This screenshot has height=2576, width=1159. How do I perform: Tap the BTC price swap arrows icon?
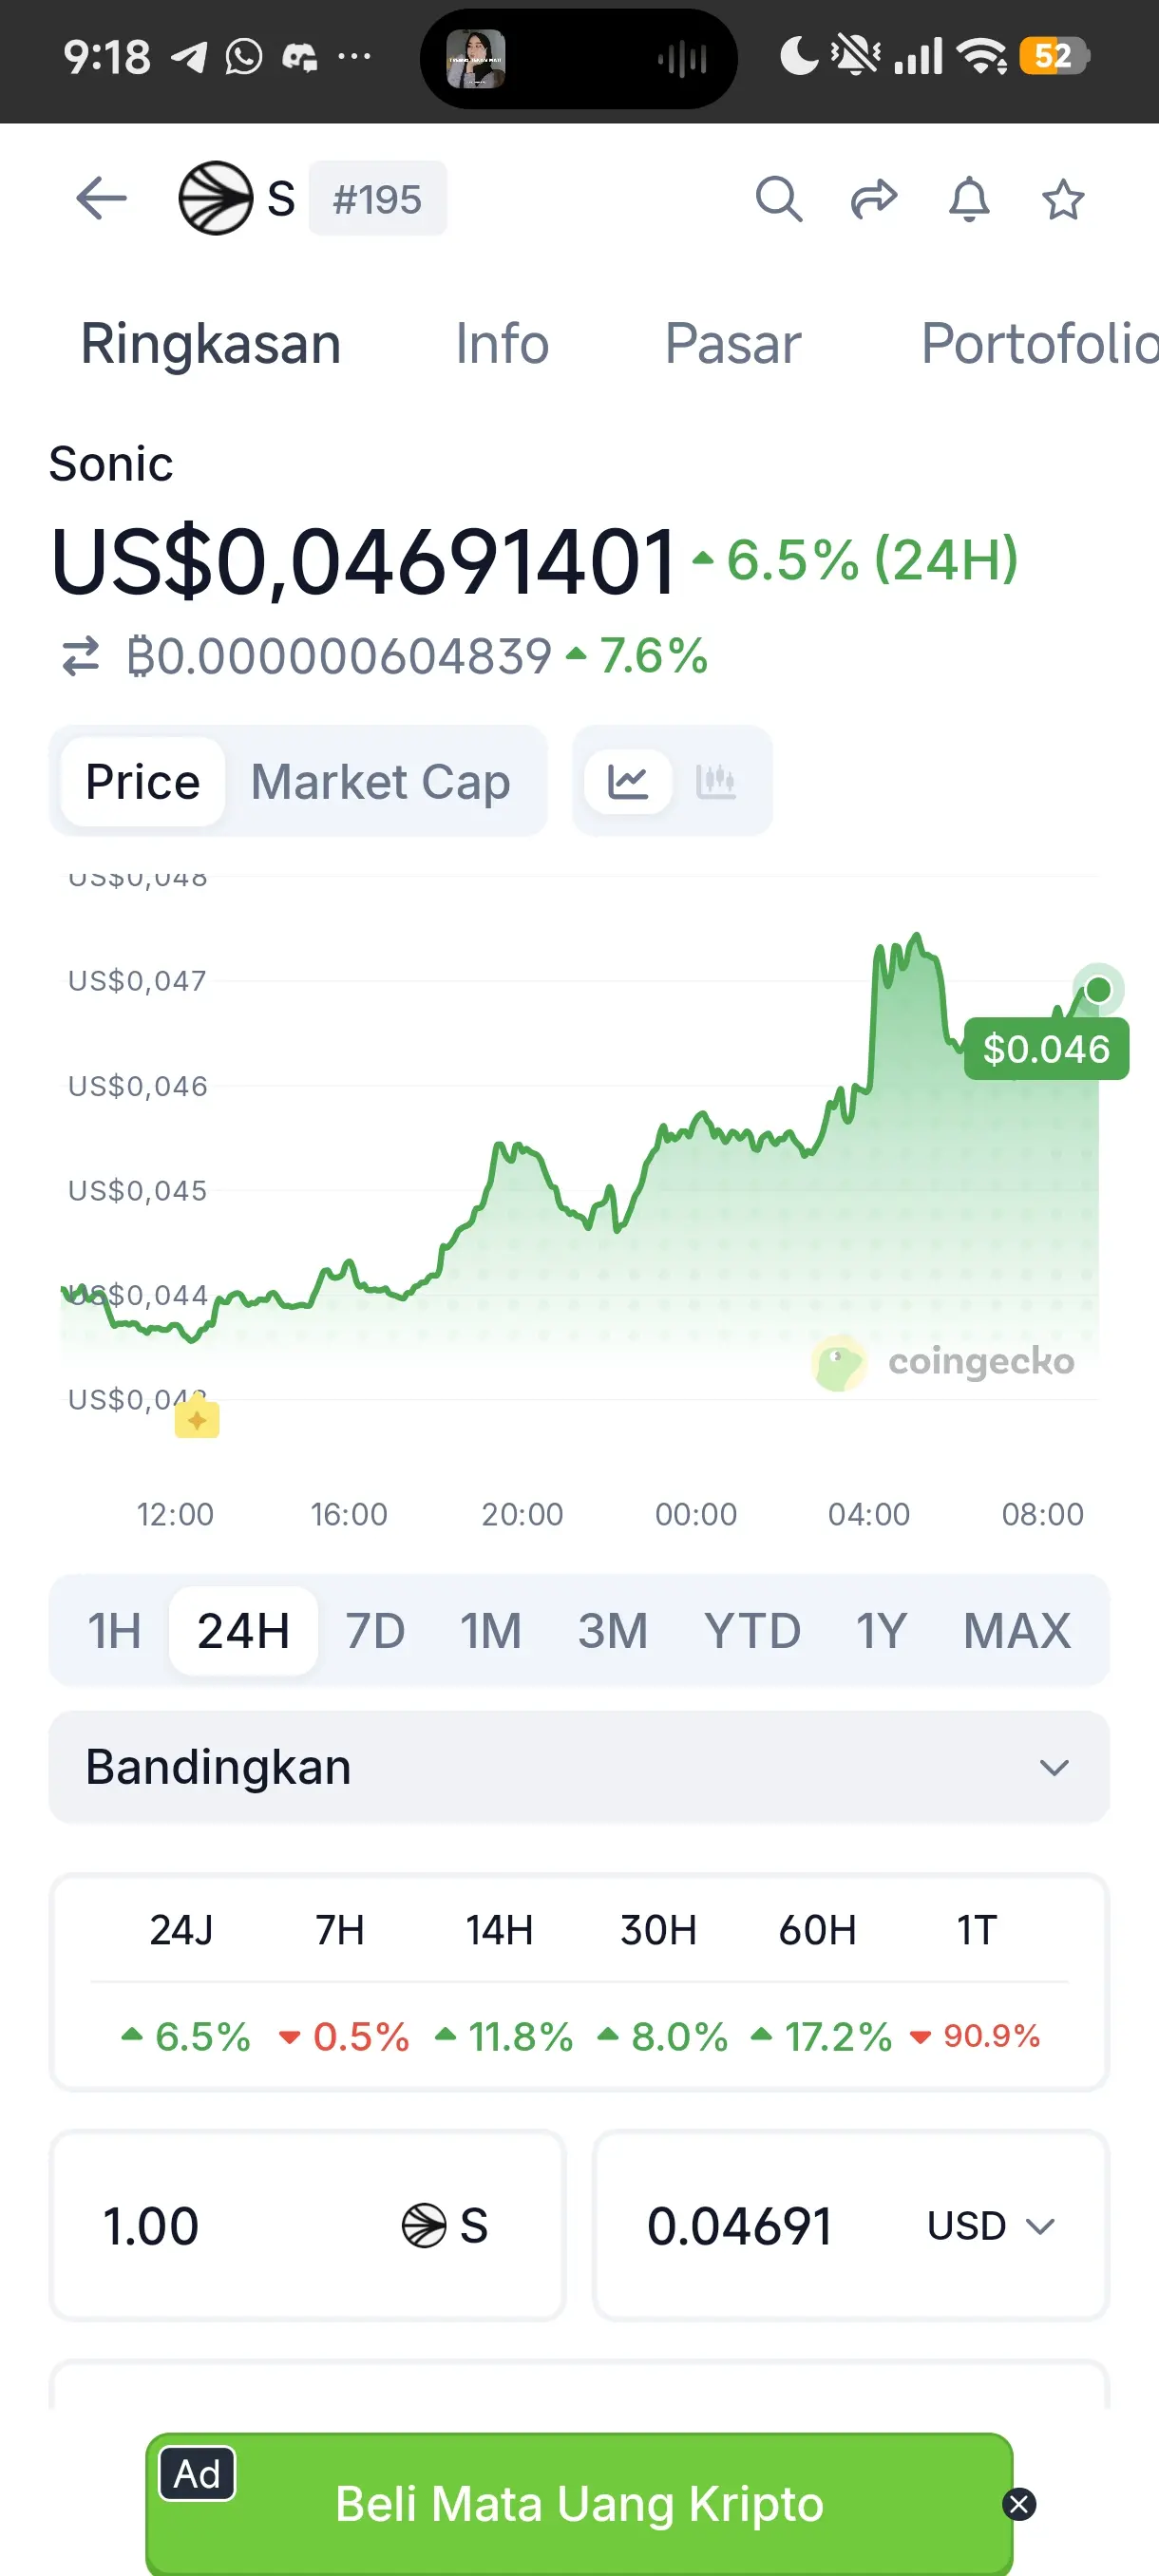point(81,656)
